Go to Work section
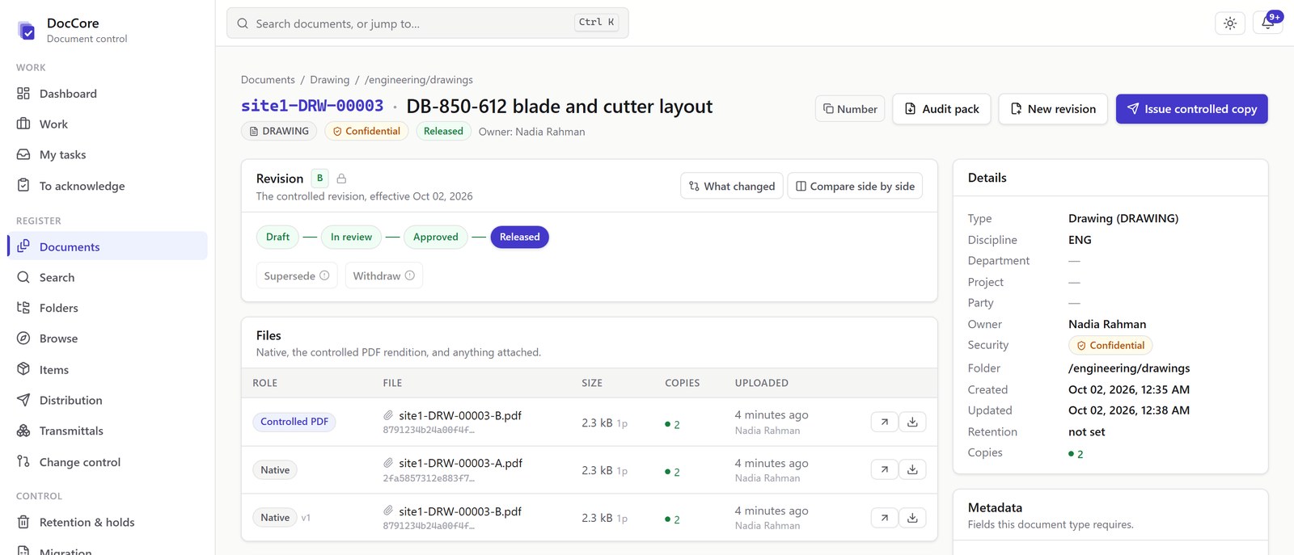 click(108, 124)
